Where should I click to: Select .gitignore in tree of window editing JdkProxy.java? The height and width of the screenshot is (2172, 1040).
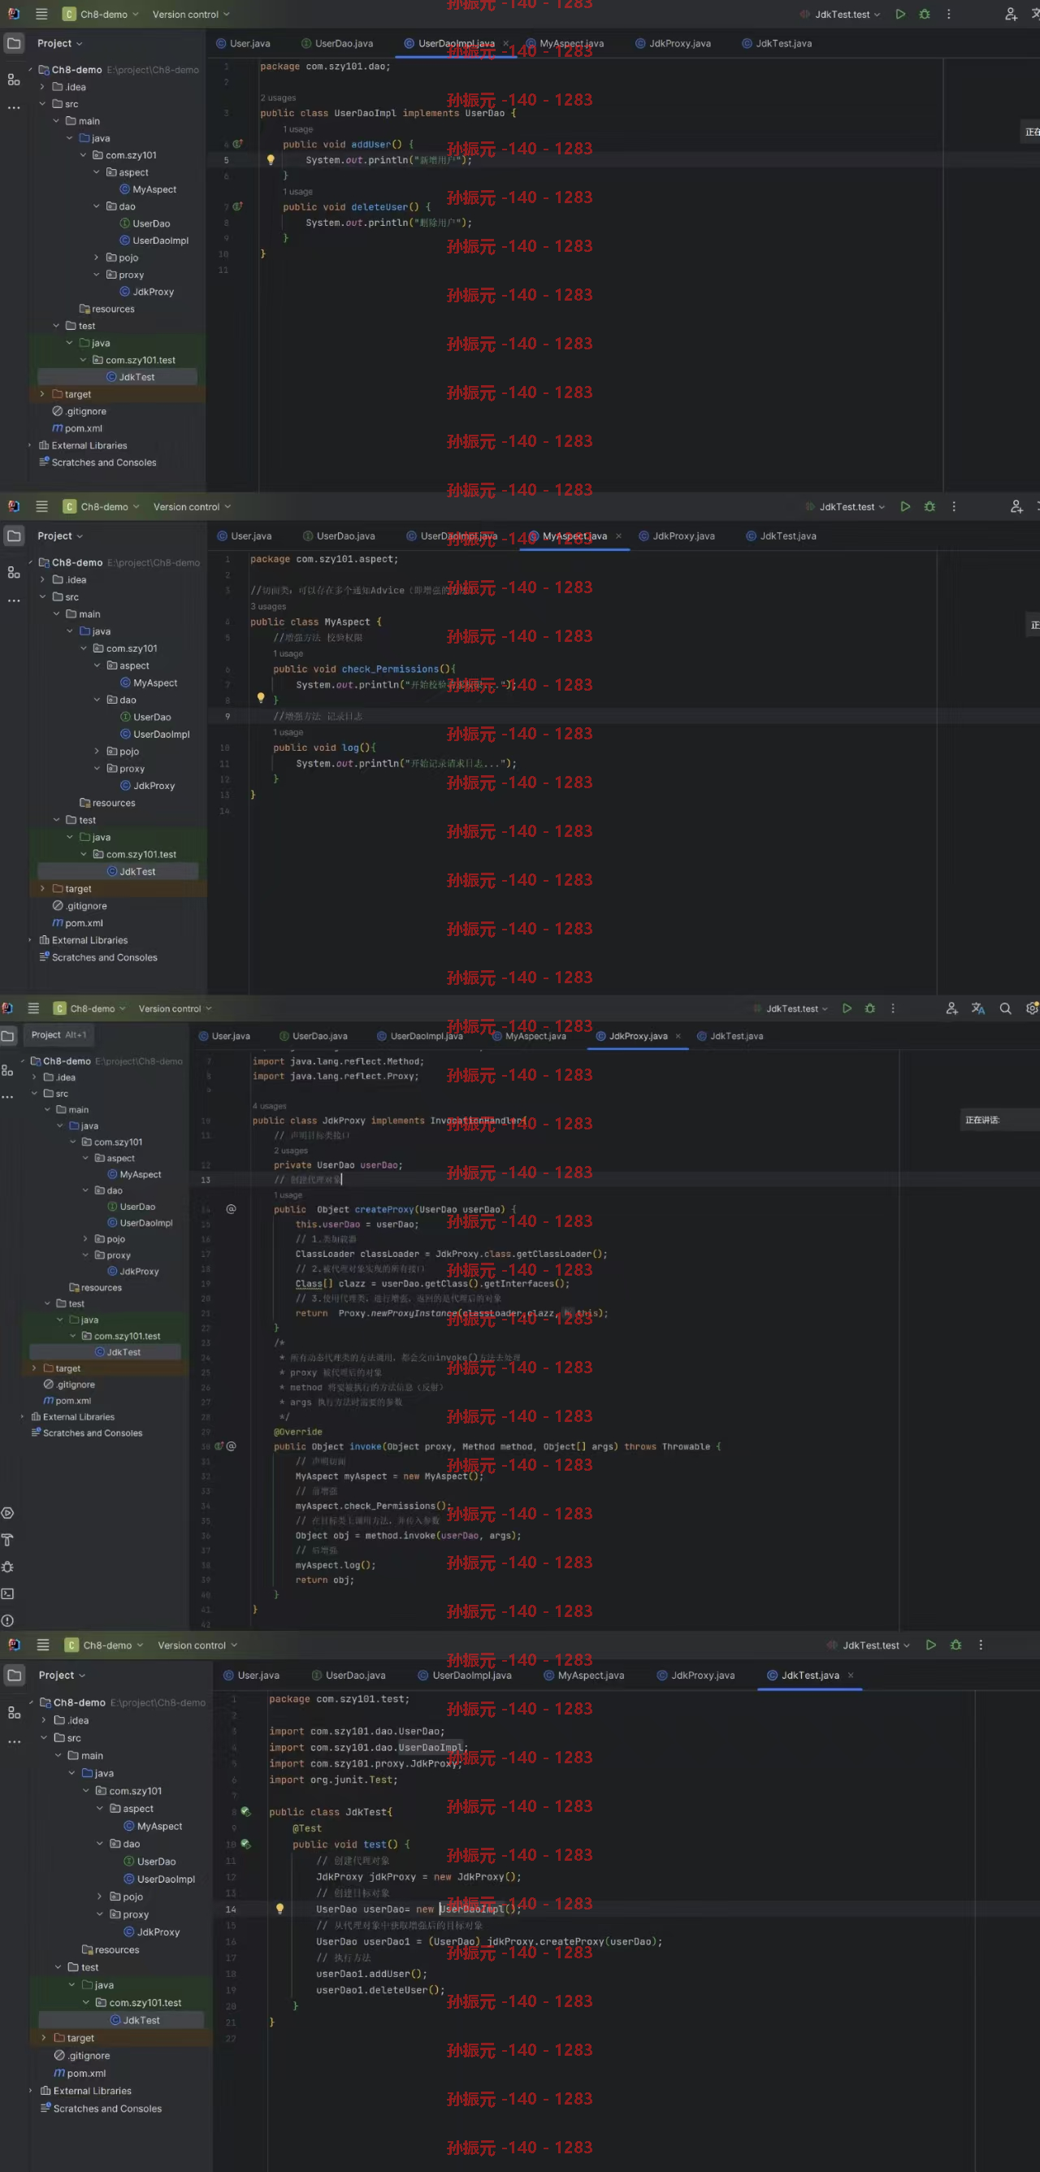point(69,1385)
